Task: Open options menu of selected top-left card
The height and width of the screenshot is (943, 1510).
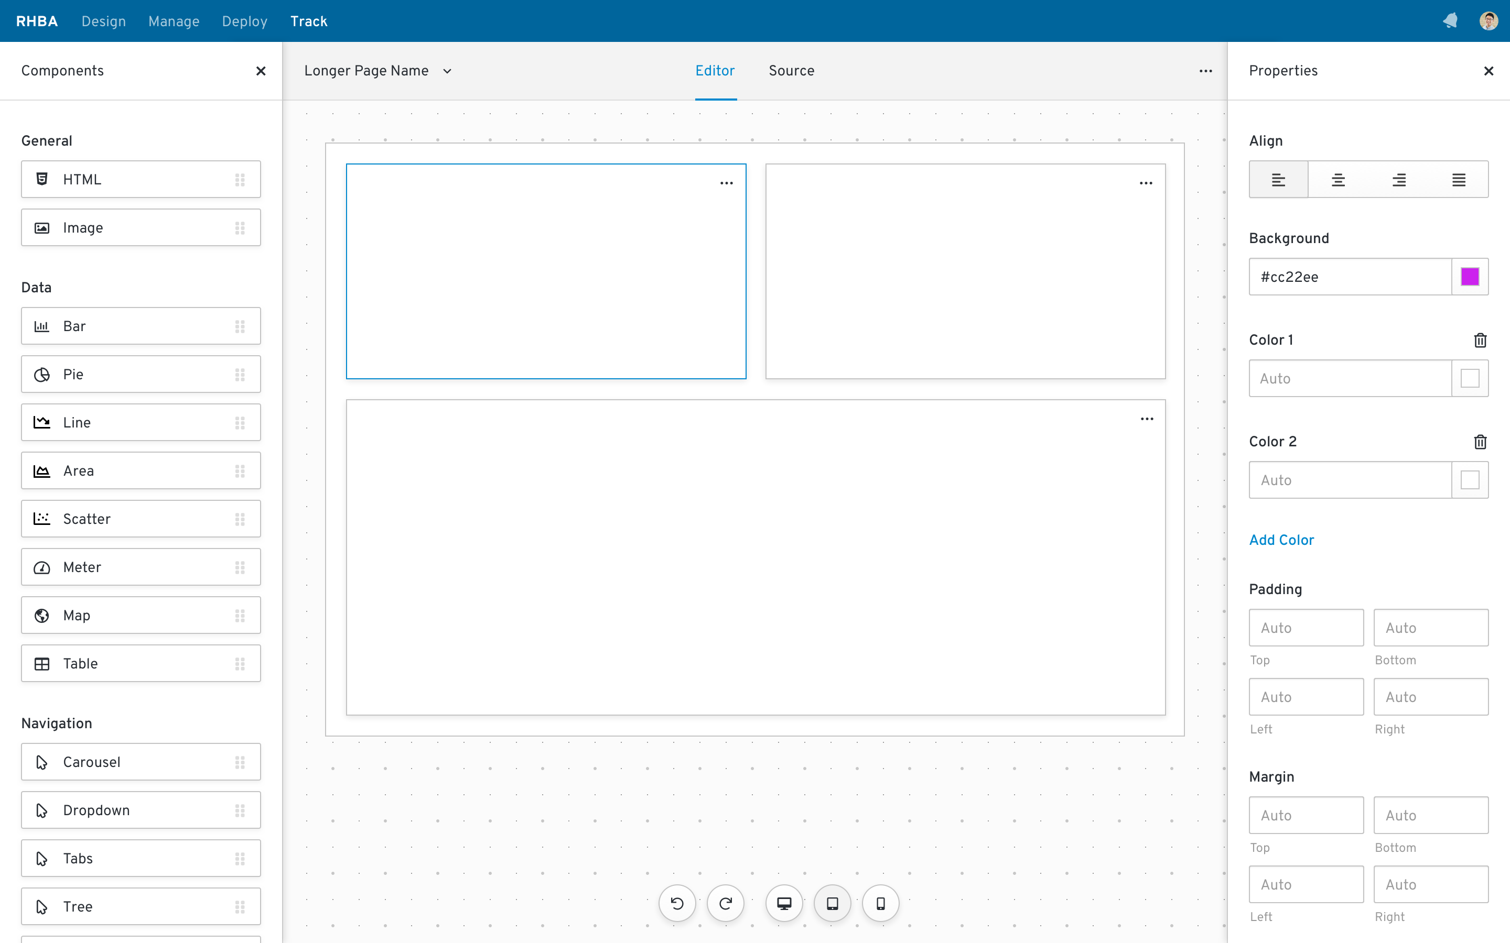Action: [726, 183]
